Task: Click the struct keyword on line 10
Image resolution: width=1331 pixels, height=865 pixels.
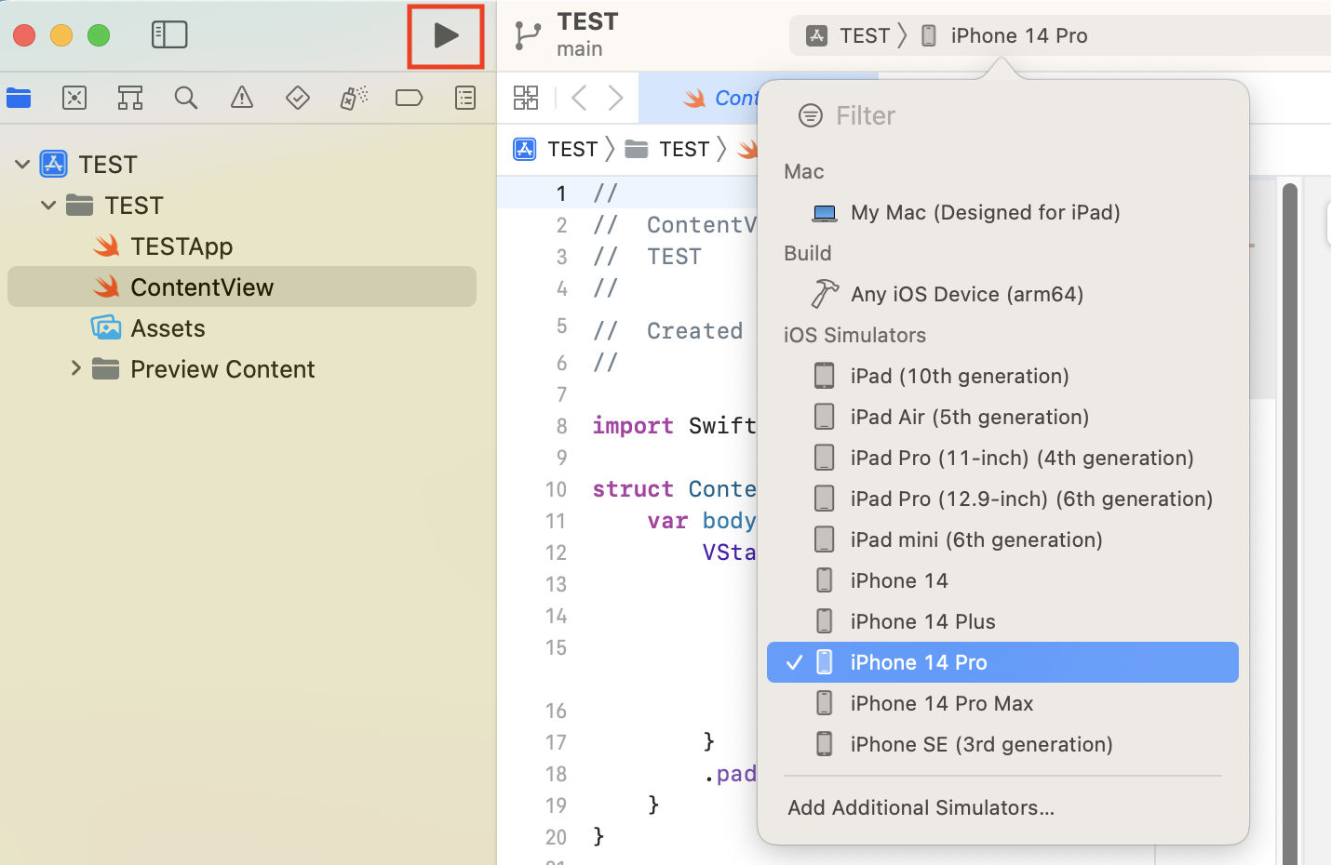Action: pos(633,489)
